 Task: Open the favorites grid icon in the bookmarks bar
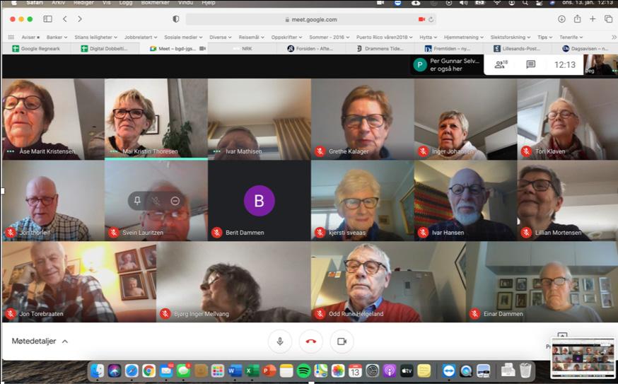[11, 37]
